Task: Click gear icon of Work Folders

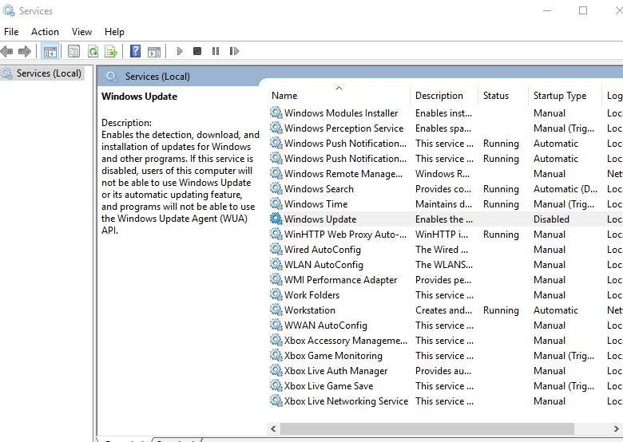Action: pyautogui.click(x=276, y=294)
